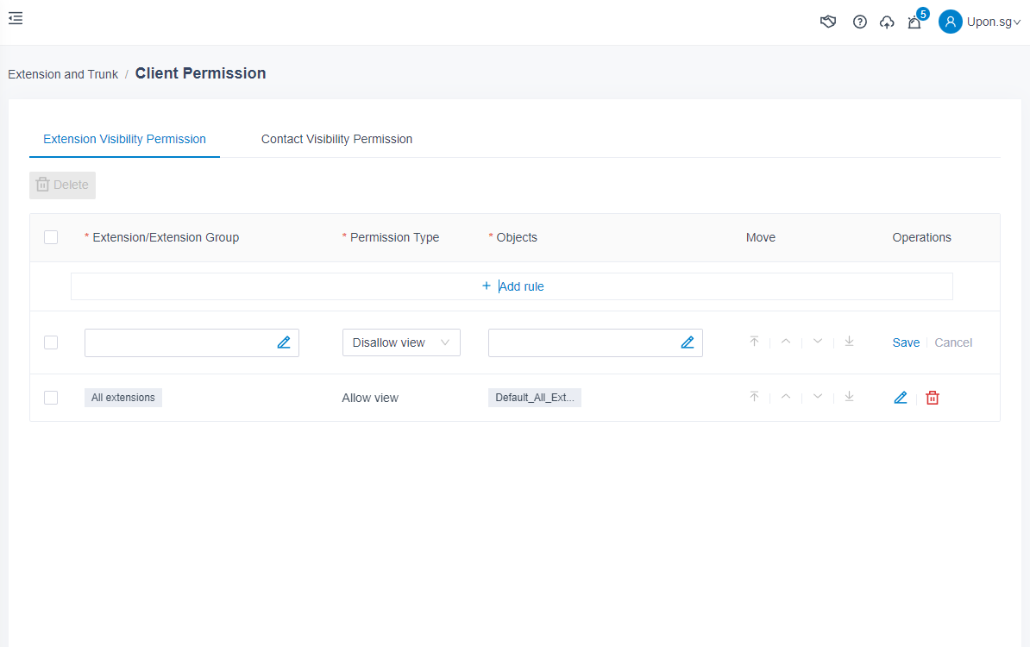
Task: Click the Add rule button
Action: [x=512, y=286]
